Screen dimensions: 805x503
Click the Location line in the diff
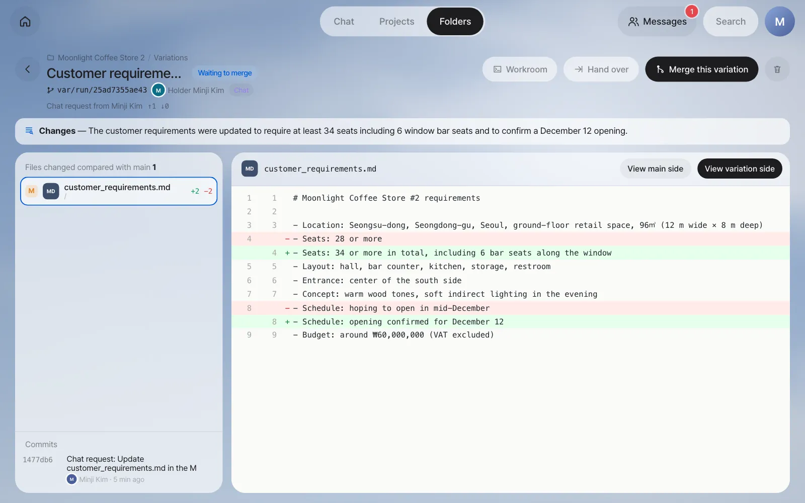pos(510,225)
